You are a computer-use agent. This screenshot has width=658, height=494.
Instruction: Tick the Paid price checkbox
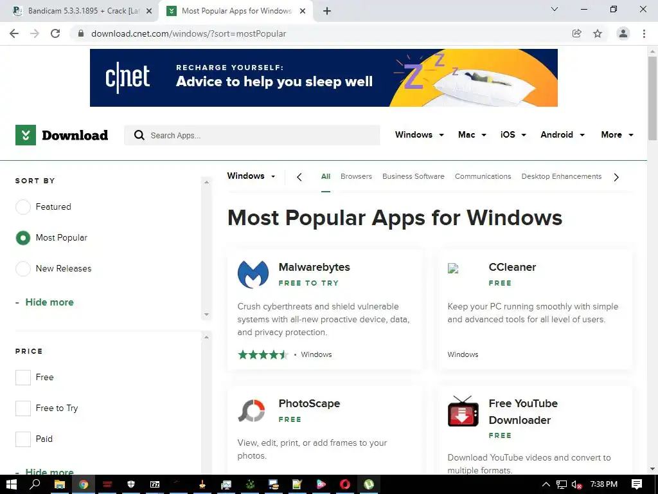23,439
